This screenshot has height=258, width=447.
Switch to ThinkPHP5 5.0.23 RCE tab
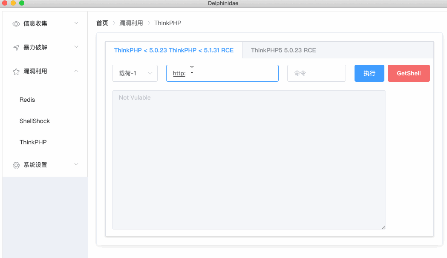click(283, 50)
